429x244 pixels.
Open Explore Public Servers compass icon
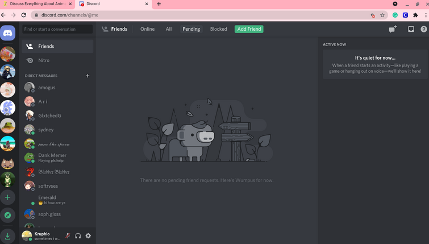coord(7,215)
